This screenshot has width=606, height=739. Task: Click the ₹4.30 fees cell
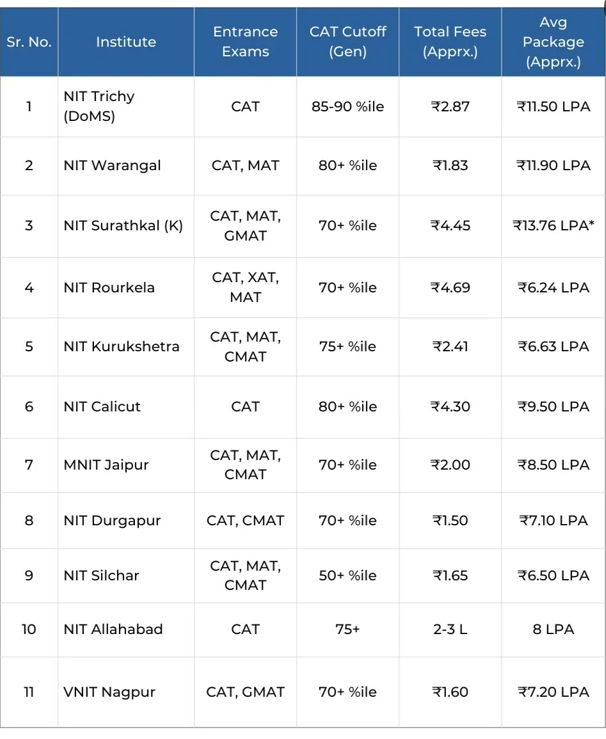tap(450, 407)
